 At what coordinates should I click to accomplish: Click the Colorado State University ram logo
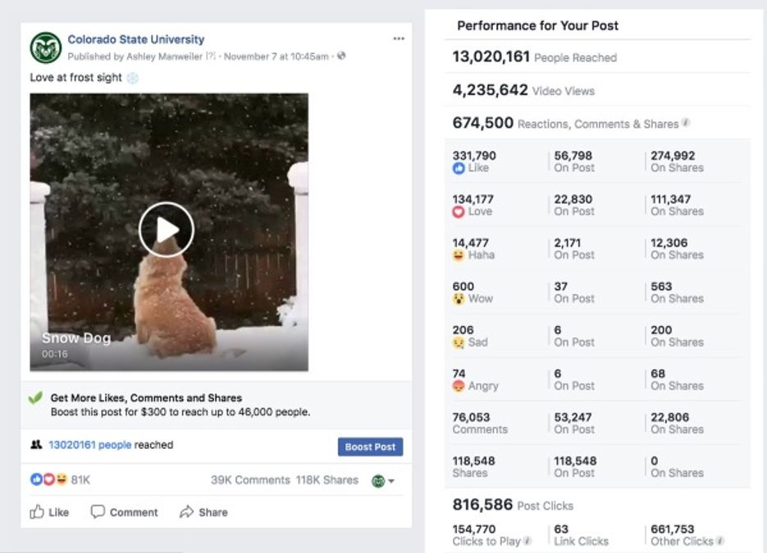[45, 48]
